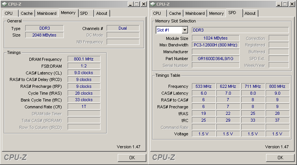Close the right CPU-Z window
297x165 pixels.
pos(292,4)
